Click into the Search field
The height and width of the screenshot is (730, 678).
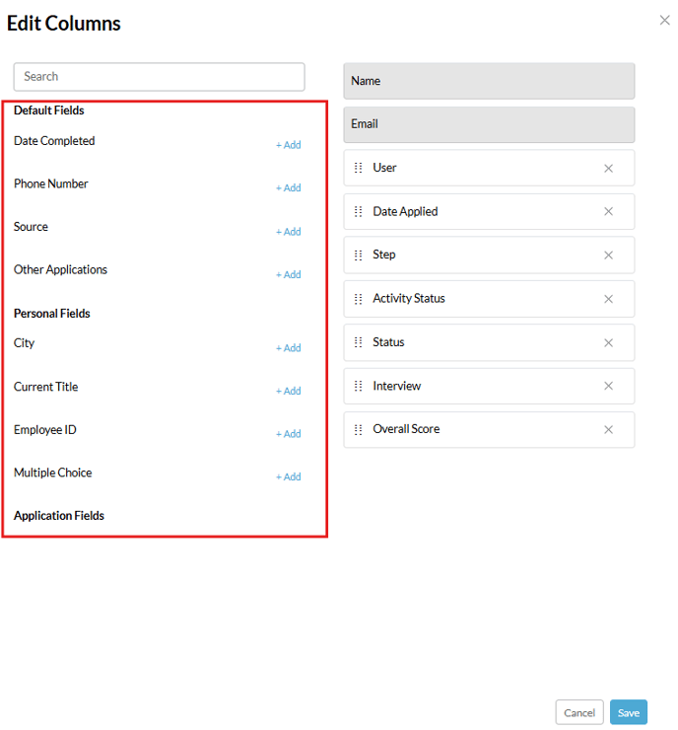(159, 77)
